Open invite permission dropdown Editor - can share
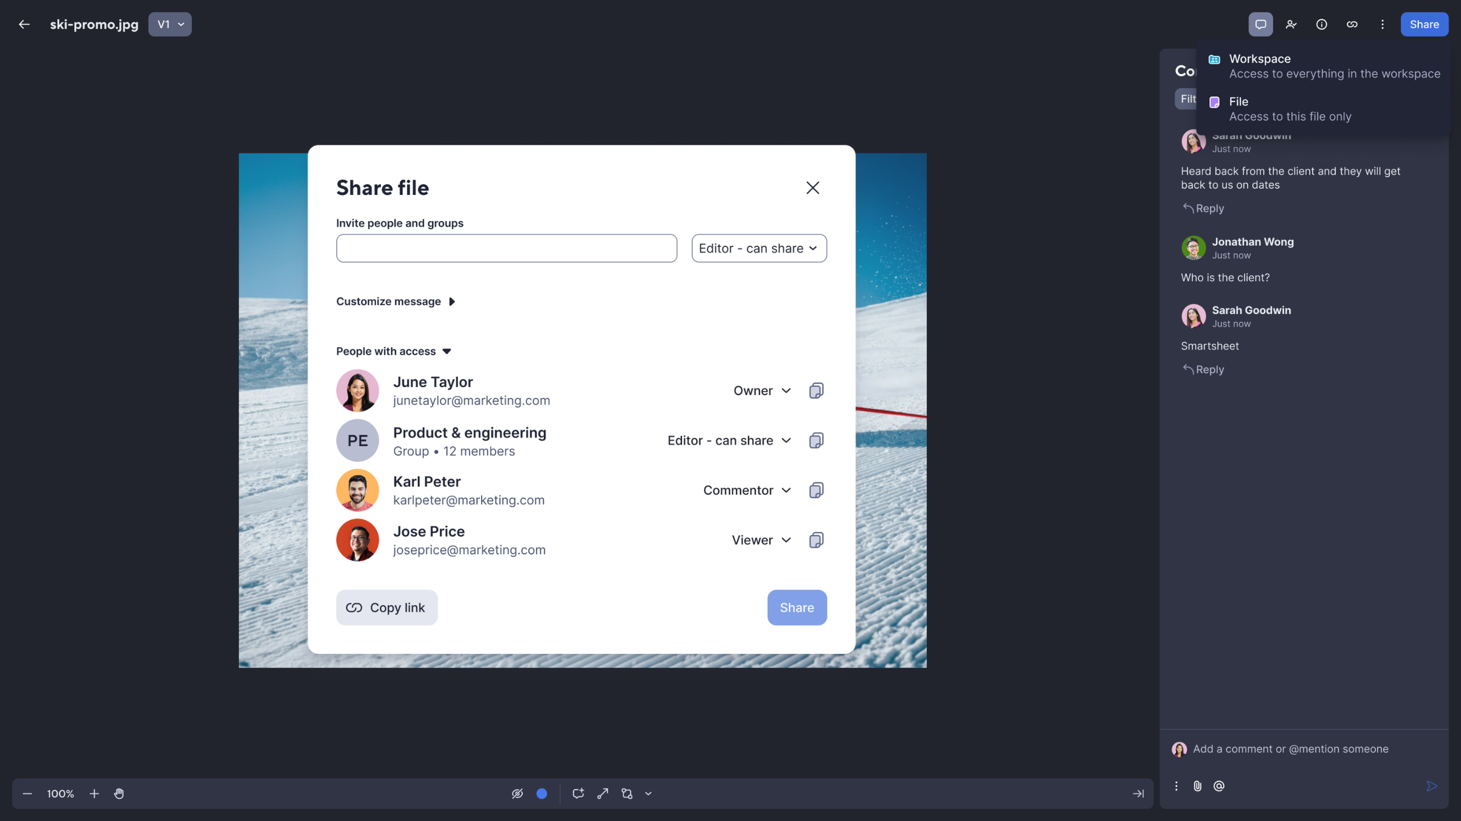Screen dimensions: 1461x821 759,248
